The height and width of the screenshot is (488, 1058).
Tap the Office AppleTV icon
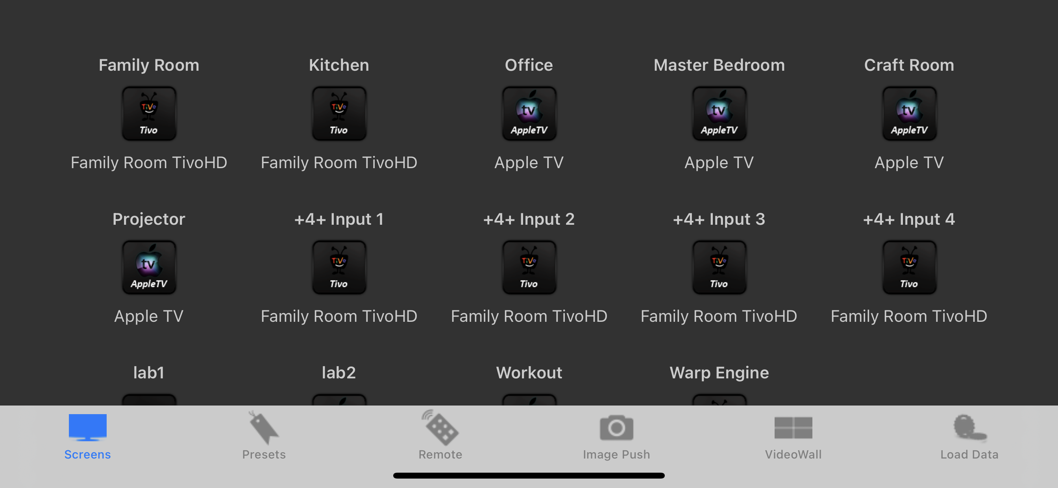pos(529,114)
